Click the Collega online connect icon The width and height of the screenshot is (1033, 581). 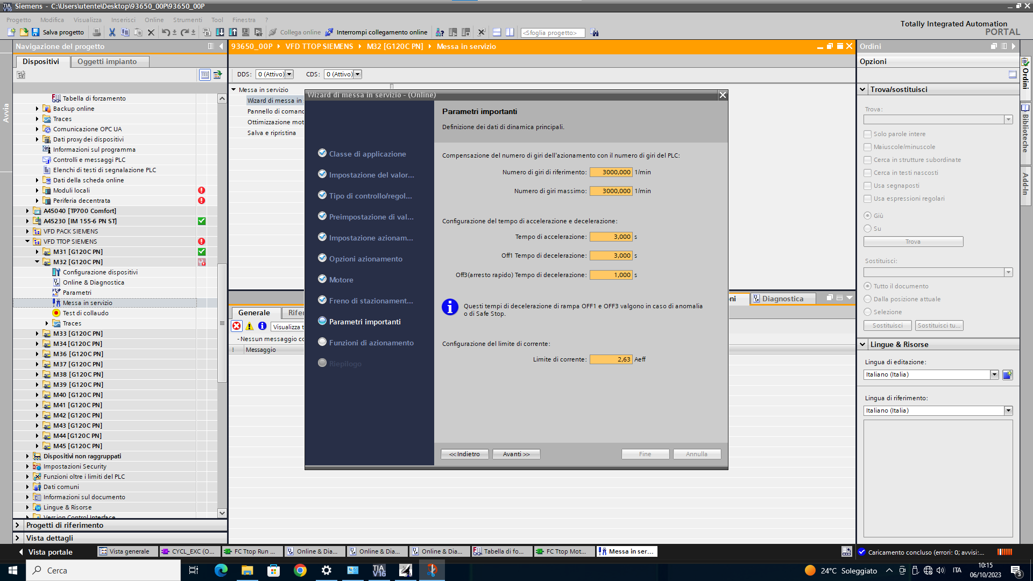click(273, 32)
